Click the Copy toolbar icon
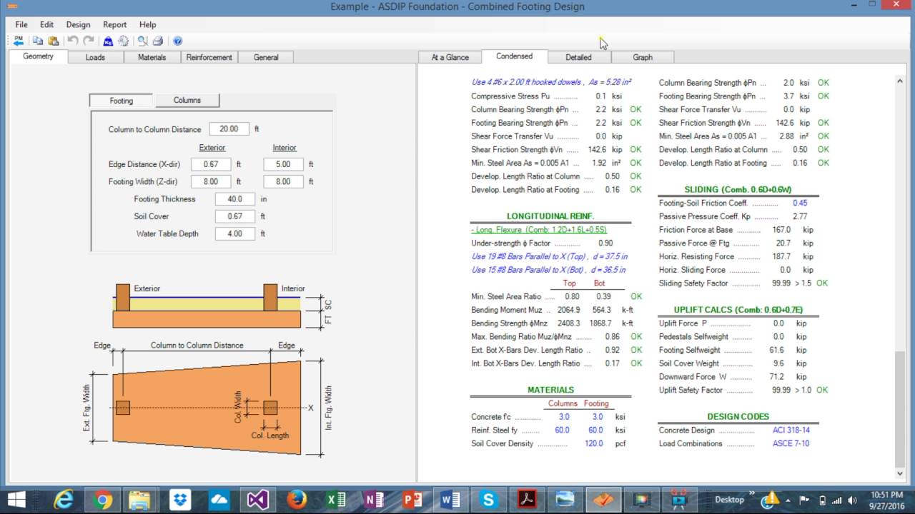 (38, 41)
